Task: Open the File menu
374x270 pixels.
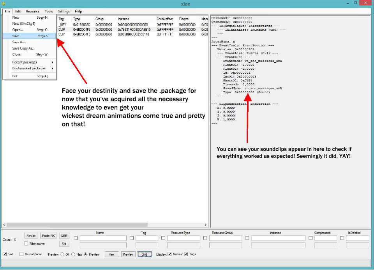Action: (x=7, y=11)
